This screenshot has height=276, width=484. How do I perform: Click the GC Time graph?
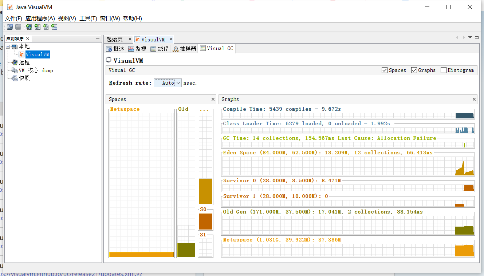(348, 145)
